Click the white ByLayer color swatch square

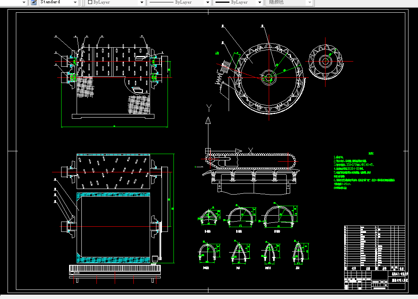pyautogui.click(x=90, y=2)
